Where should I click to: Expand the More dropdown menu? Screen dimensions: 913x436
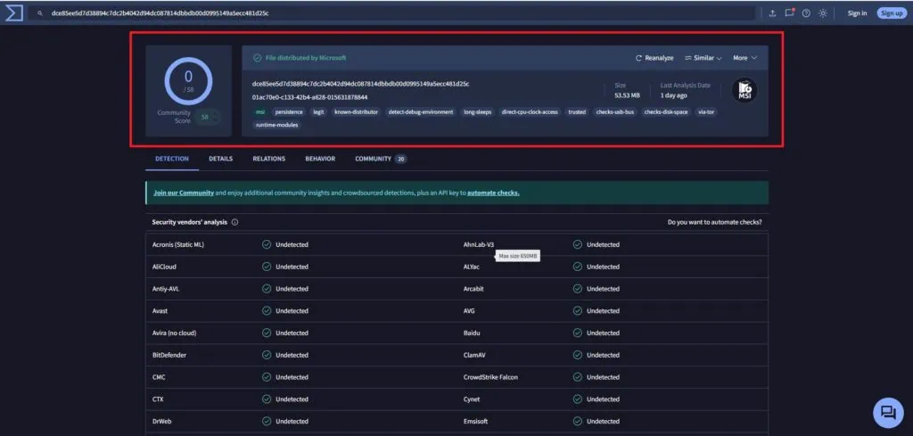click(x=744, y=58)
